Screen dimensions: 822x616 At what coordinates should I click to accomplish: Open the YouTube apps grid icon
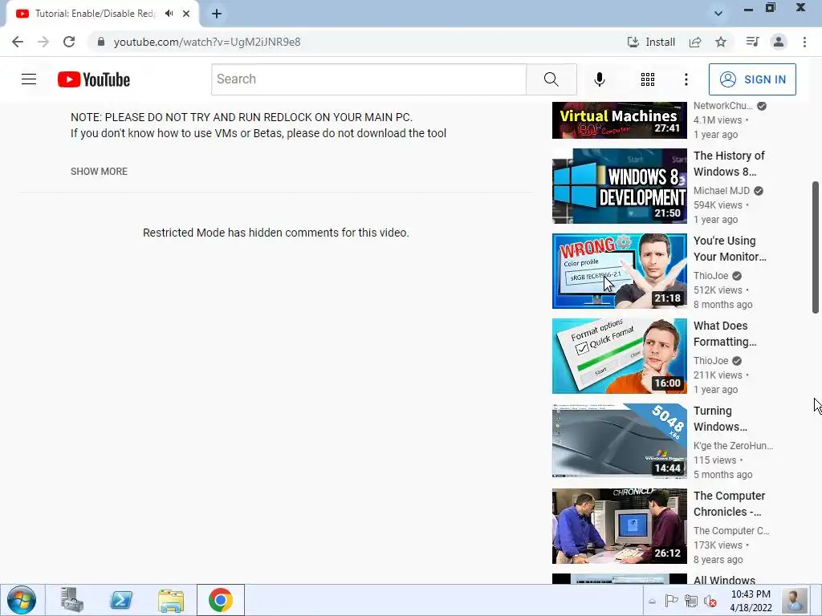648,79
